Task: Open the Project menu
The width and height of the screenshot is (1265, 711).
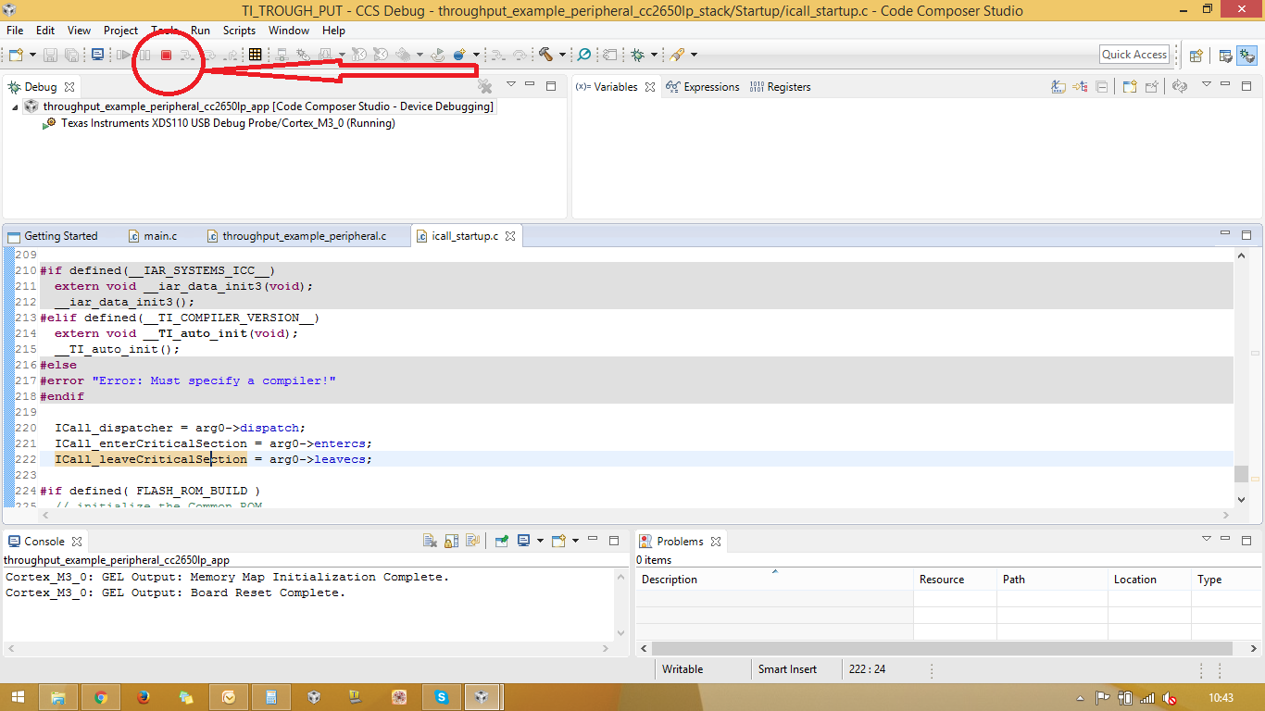Action: (120, 31)
